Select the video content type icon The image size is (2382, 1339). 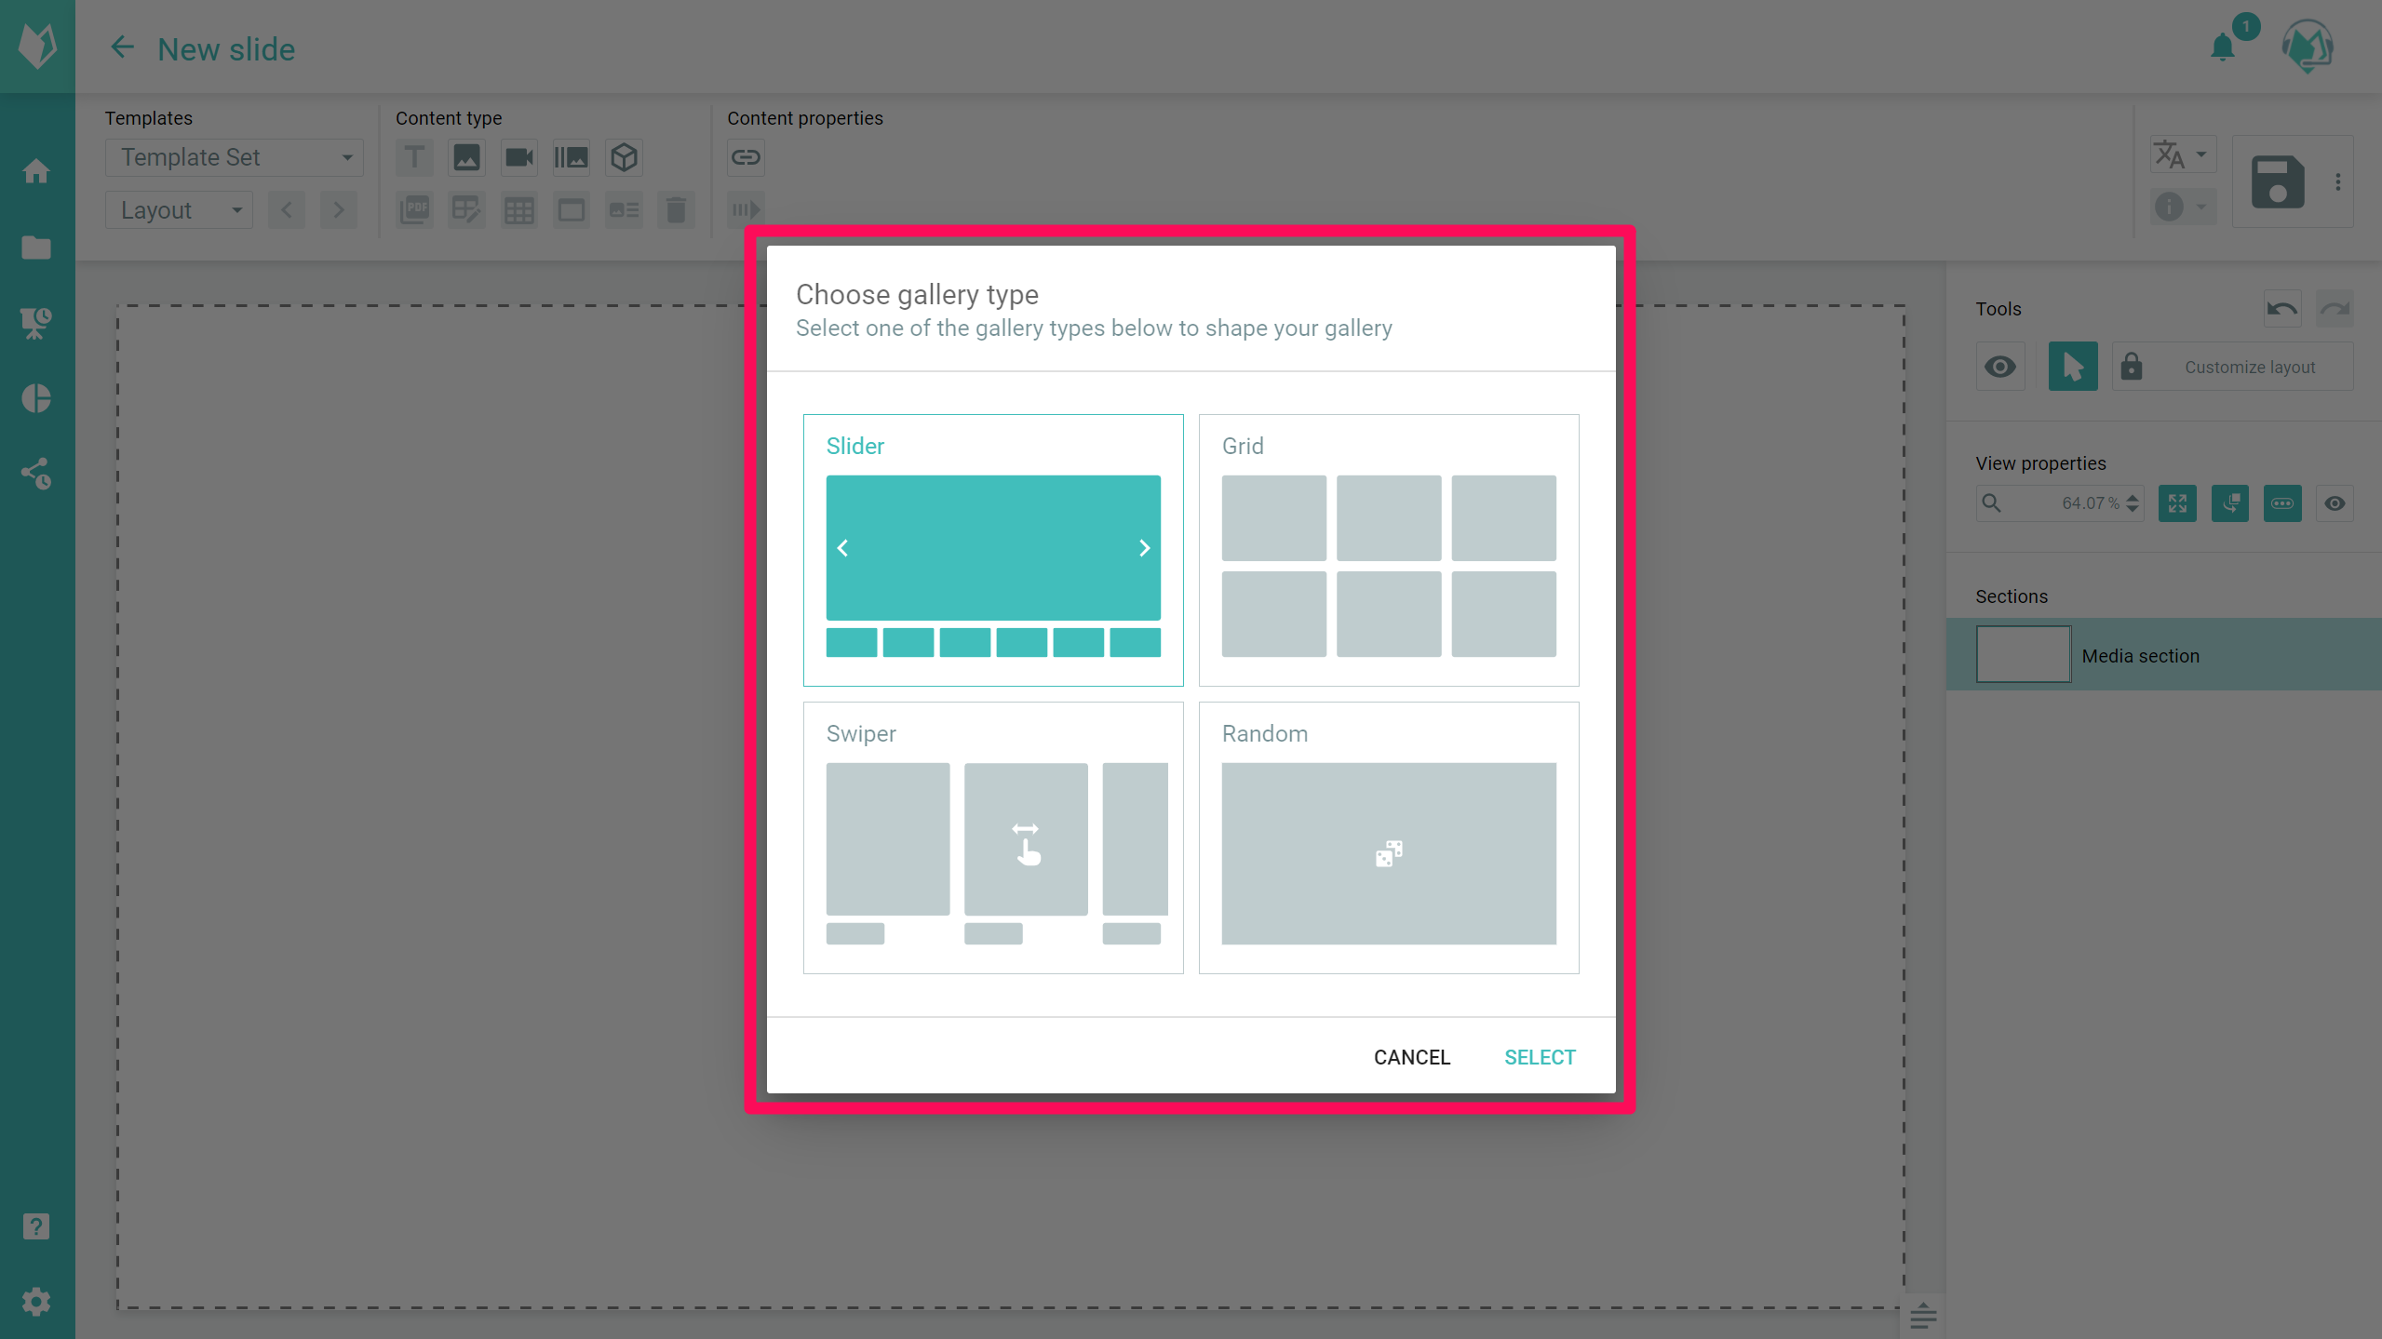click(518, 157)
